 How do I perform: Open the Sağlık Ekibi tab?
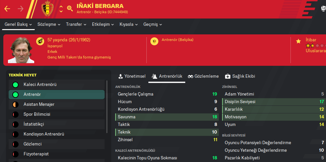240,76
